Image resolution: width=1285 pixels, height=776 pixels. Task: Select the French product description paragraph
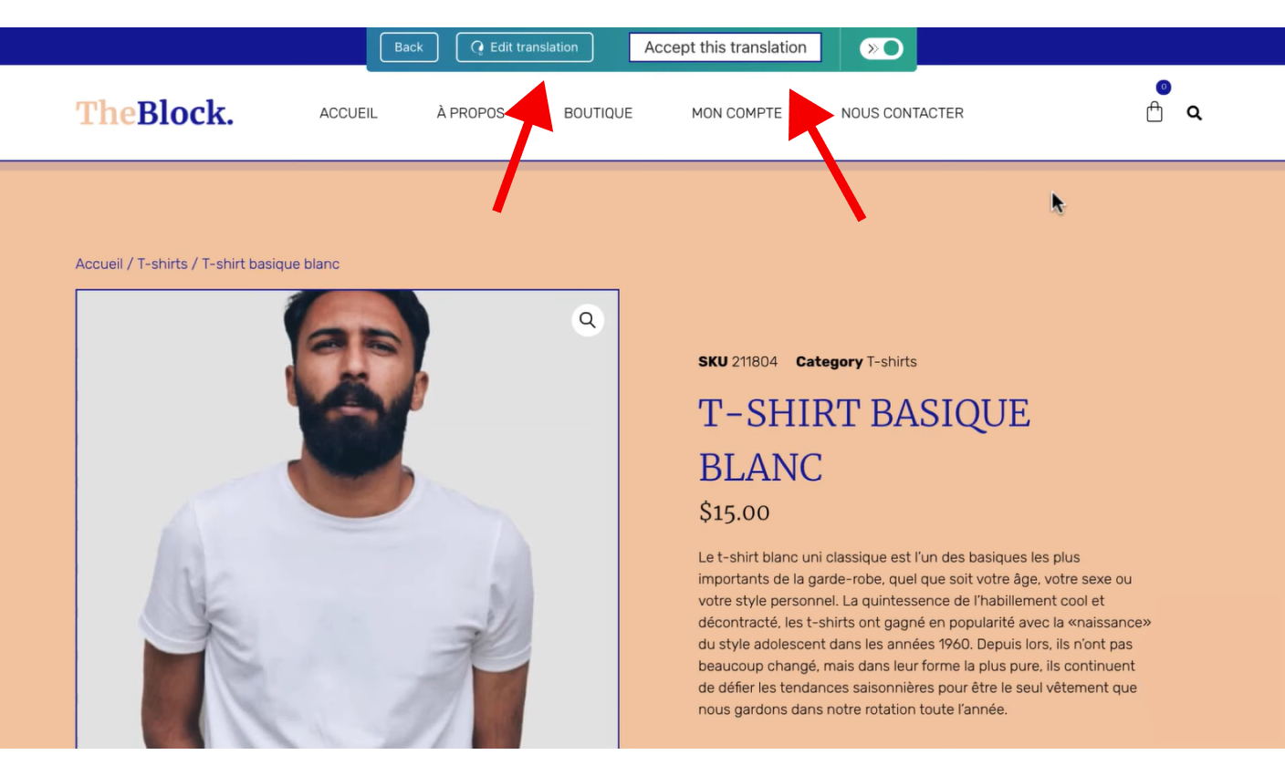click(x=925, y=633)
